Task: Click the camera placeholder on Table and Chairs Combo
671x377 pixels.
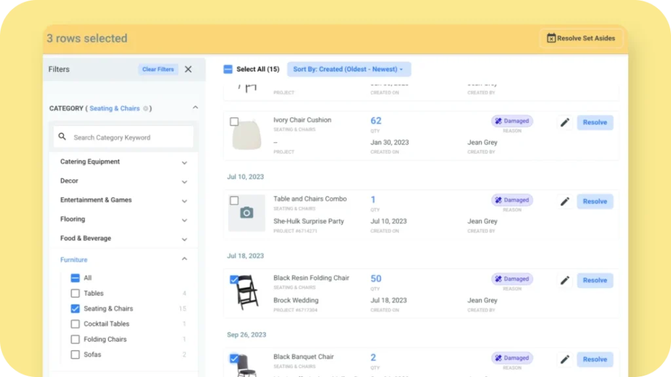Action: pyautogui.click(x=246, y=213)
